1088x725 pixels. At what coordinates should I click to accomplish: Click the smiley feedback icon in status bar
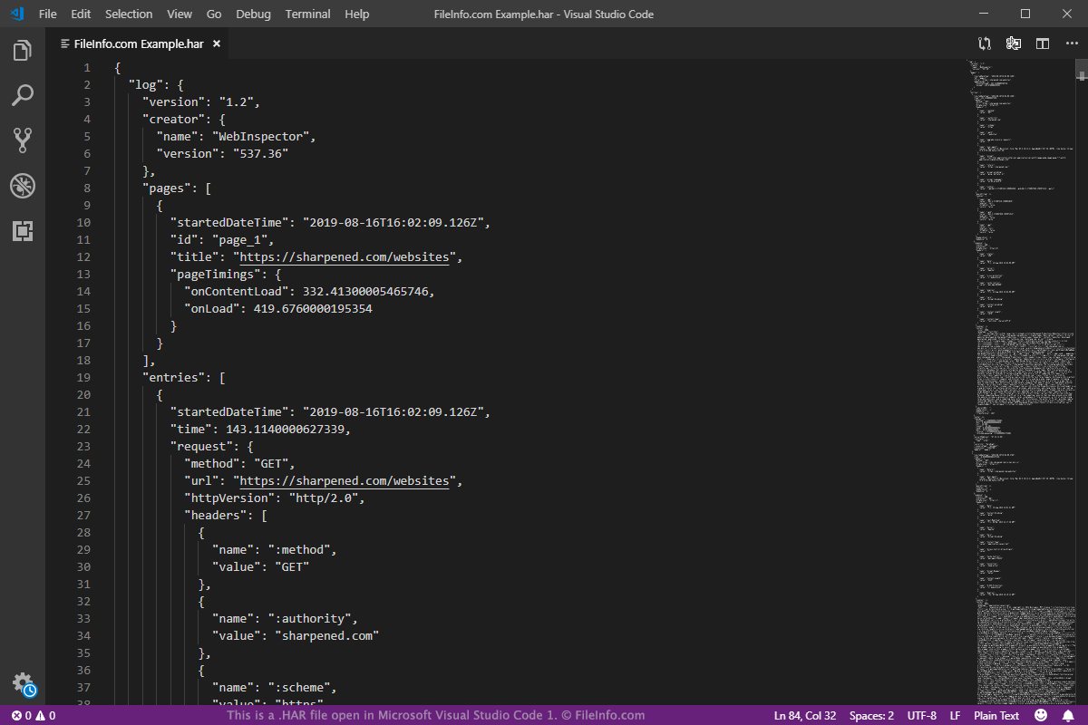pos(1041,716)
